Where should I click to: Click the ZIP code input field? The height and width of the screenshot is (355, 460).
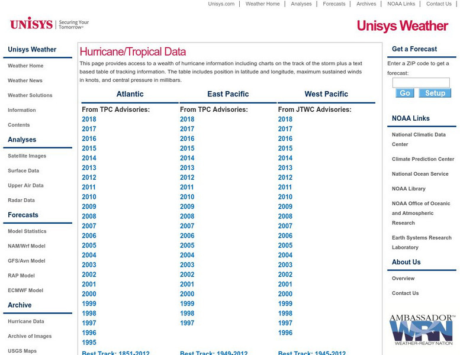pos(421,82)
